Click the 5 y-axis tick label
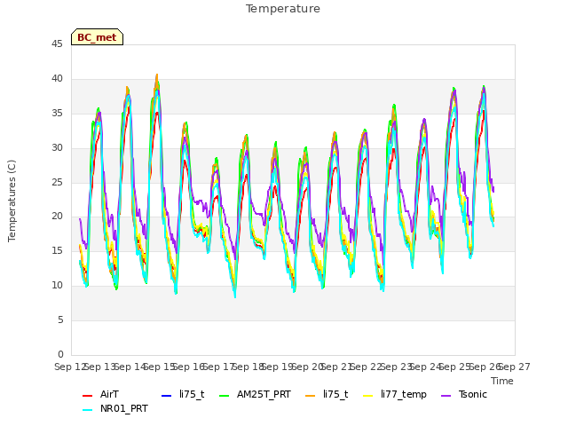 pos(60,319)
